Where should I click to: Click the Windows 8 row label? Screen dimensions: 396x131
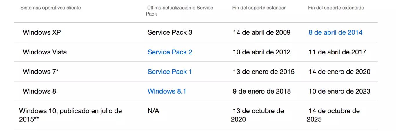click(39, 91)
